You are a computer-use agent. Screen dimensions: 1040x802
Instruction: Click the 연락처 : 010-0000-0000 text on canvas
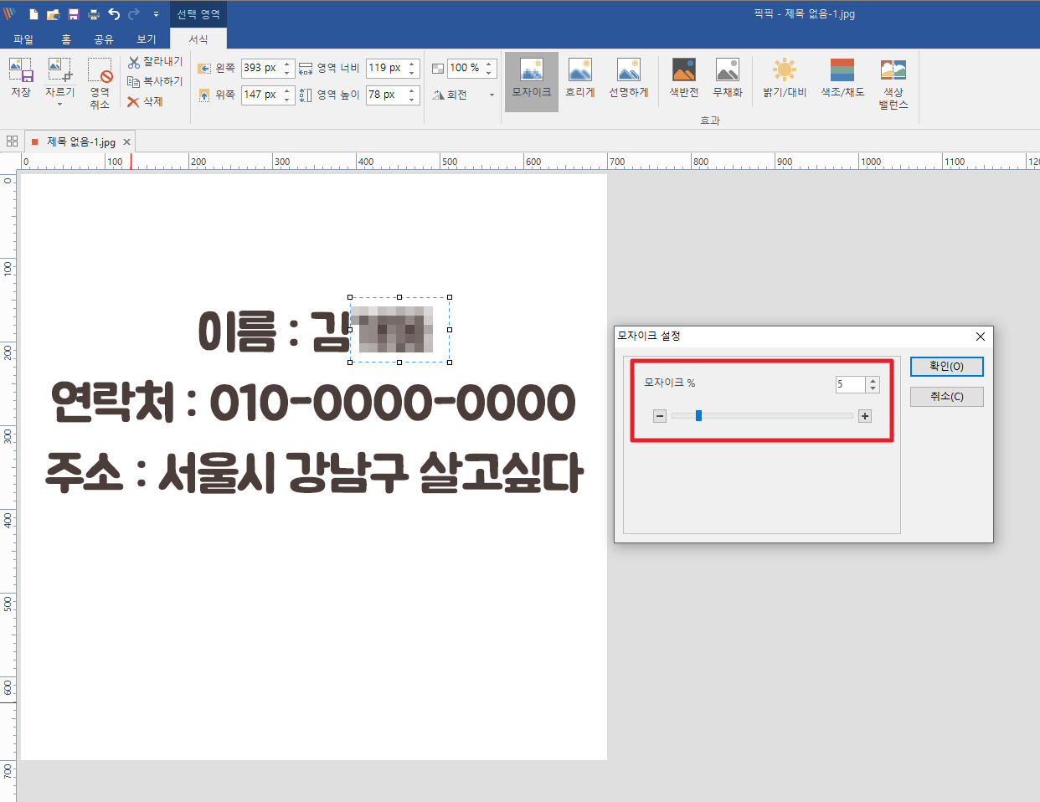(x=313, y=403)
